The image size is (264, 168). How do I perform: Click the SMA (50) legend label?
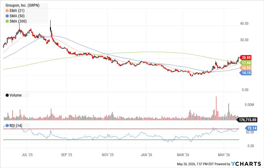tap(17, 16)
